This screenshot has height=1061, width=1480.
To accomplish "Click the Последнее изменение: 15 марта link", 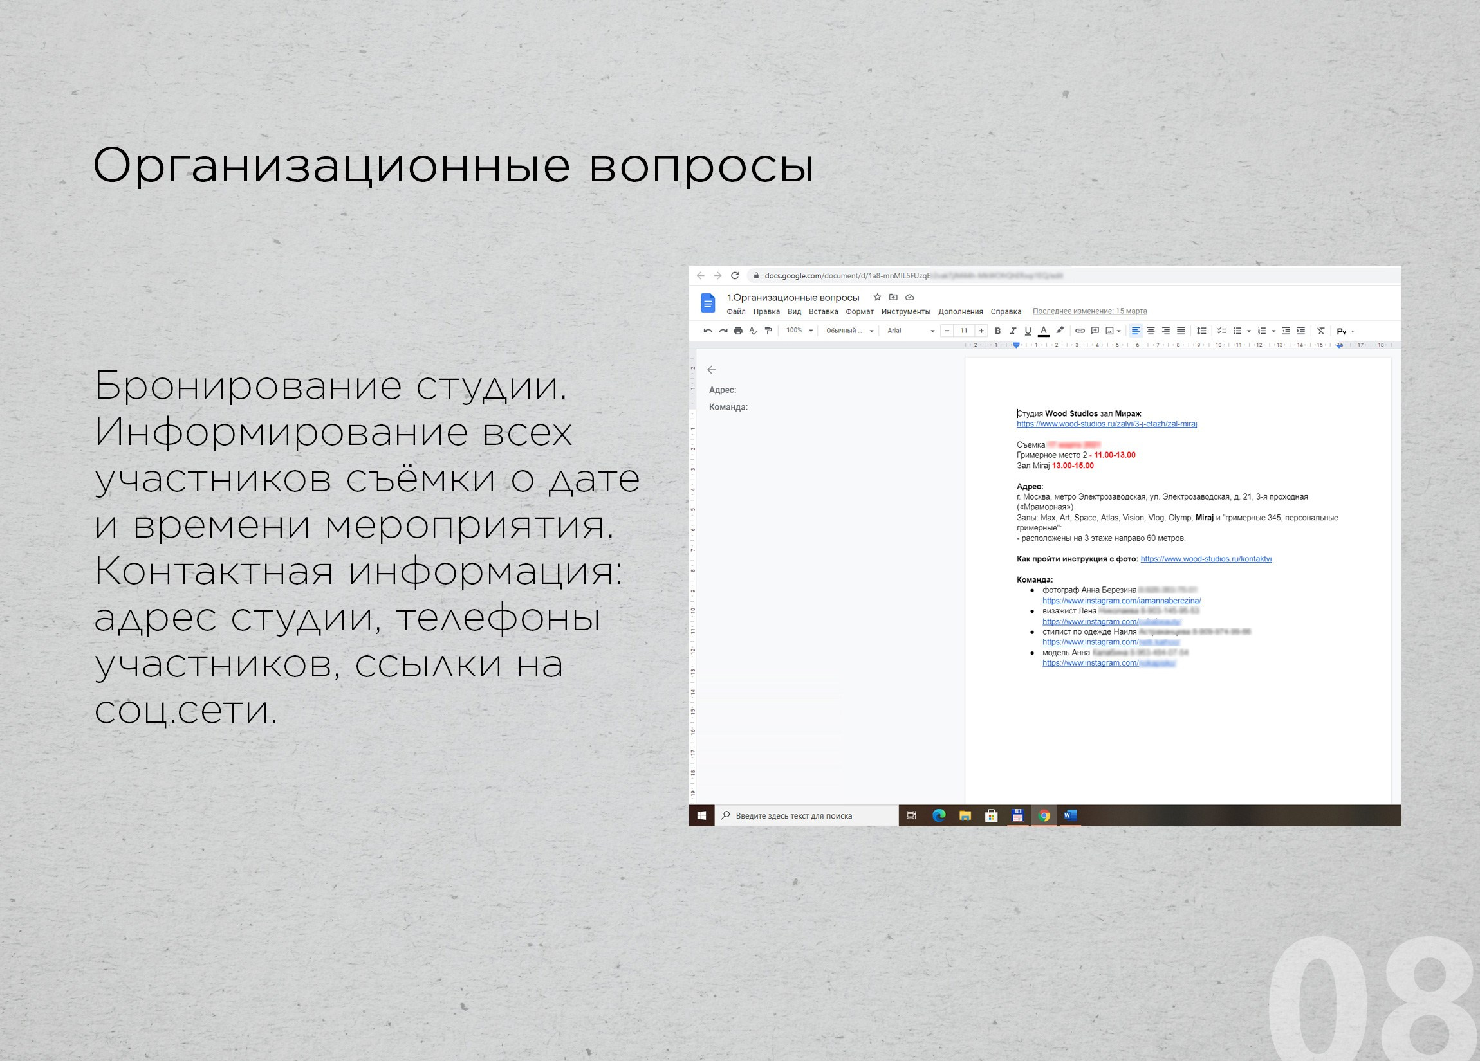I will [x=1089, y=311].
